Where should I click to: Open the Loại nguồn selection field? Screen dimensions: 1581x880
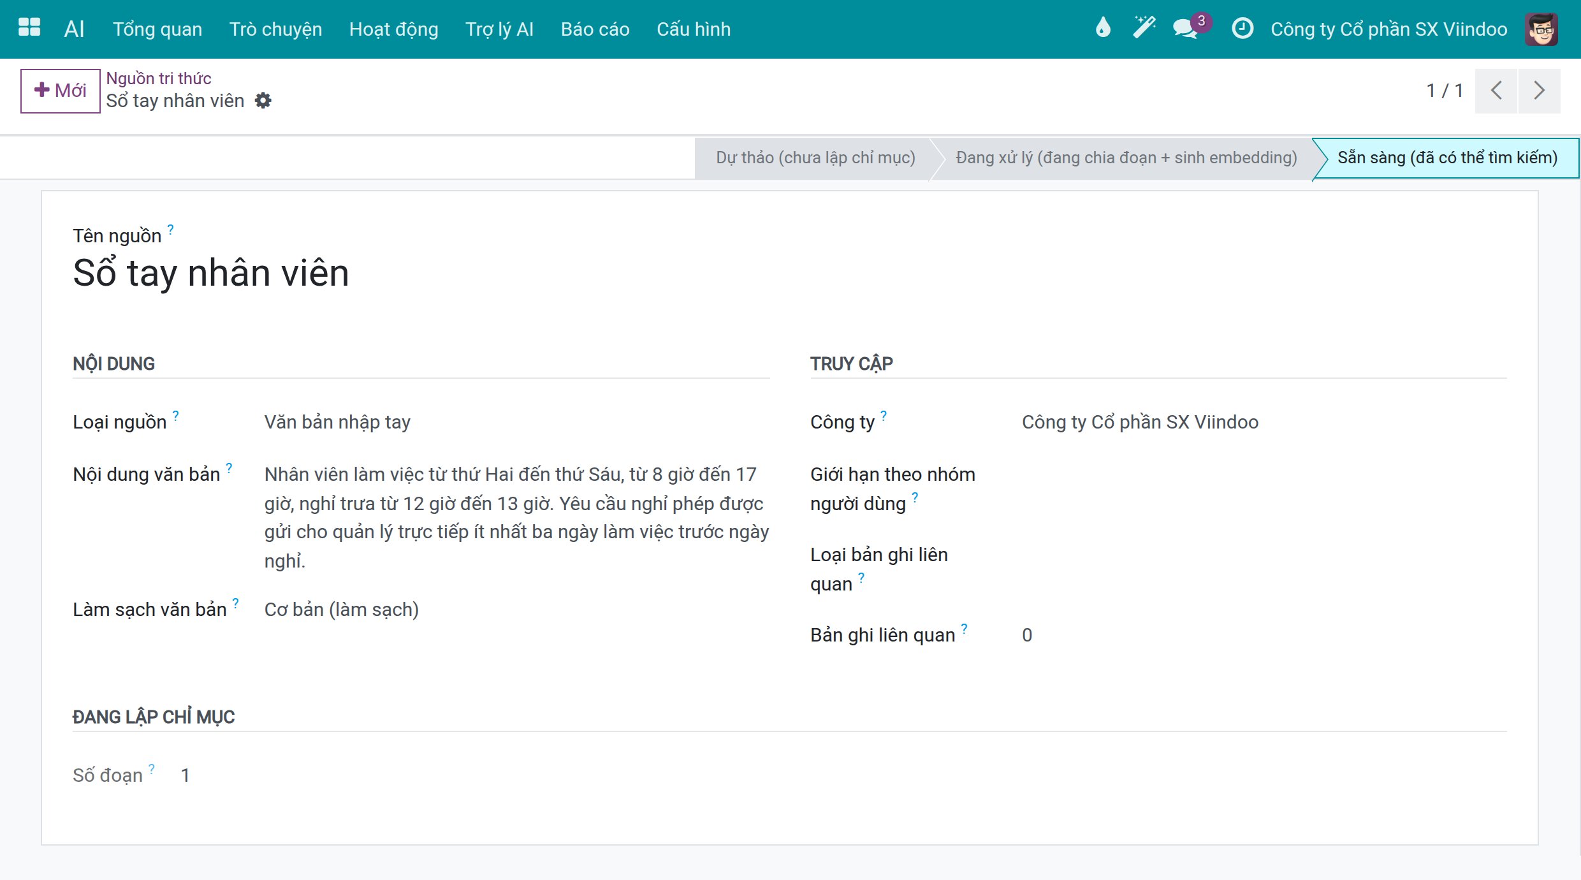(x=516, y=422)
